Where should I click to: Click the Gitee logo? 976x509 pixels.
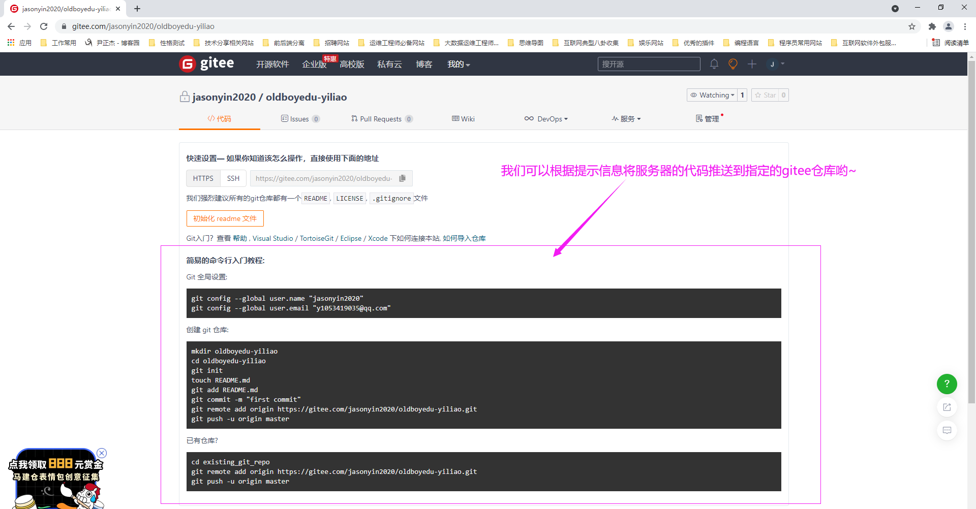coord(207,64)
